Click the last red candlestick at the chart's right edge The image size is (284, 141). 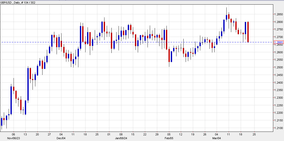tap(248, 32)
